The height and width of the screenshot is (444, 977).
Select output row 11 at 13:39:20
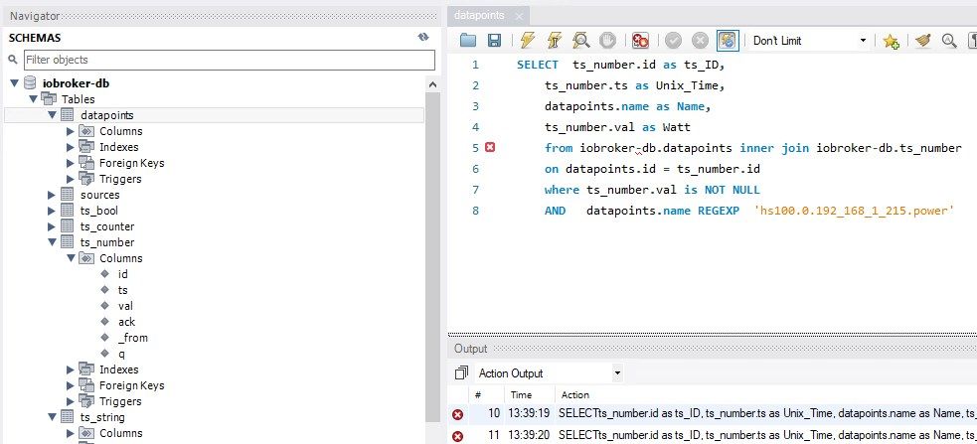(715, 435)
